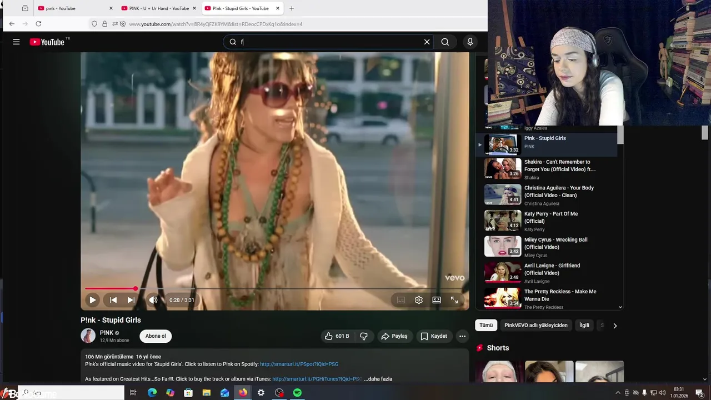The image size is (711, 400).
Task: Mute the video with the speaker icon
Action: point(153,300)
